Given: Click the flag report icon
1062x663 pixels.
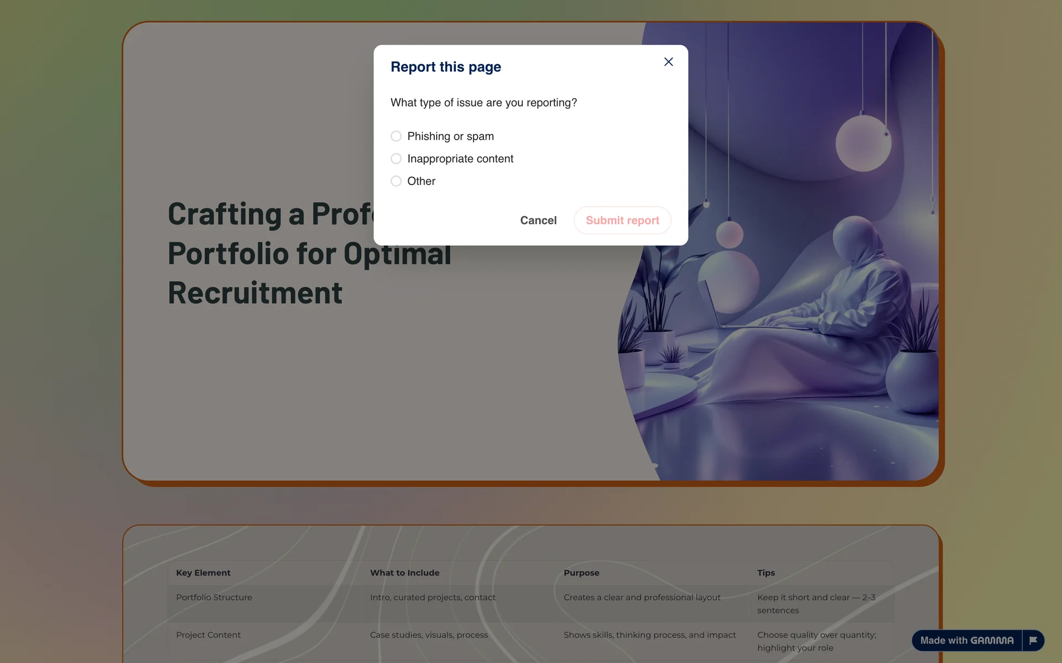Looking at the screenshot, I should (x=1033, y=640).
